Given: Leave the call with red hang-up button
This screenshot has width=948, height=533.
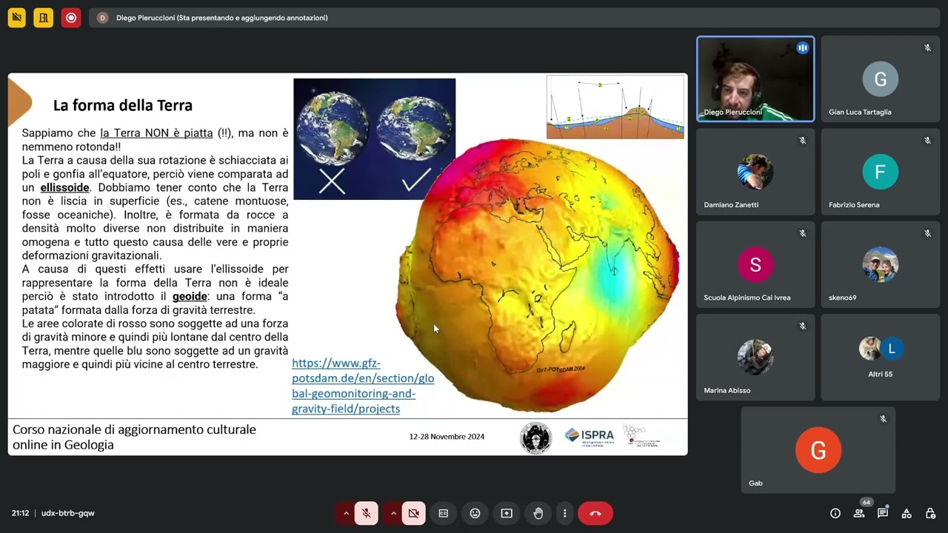Looking at the screenshot, I should click(595, 513).
